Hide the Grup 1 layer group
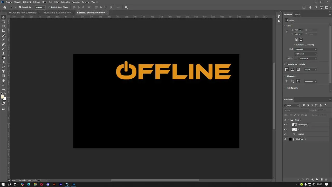 coord(286,120)
